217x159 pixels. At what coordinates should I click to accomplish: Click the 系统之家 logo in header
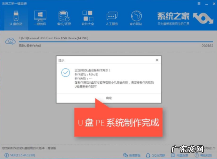[185, 18]
